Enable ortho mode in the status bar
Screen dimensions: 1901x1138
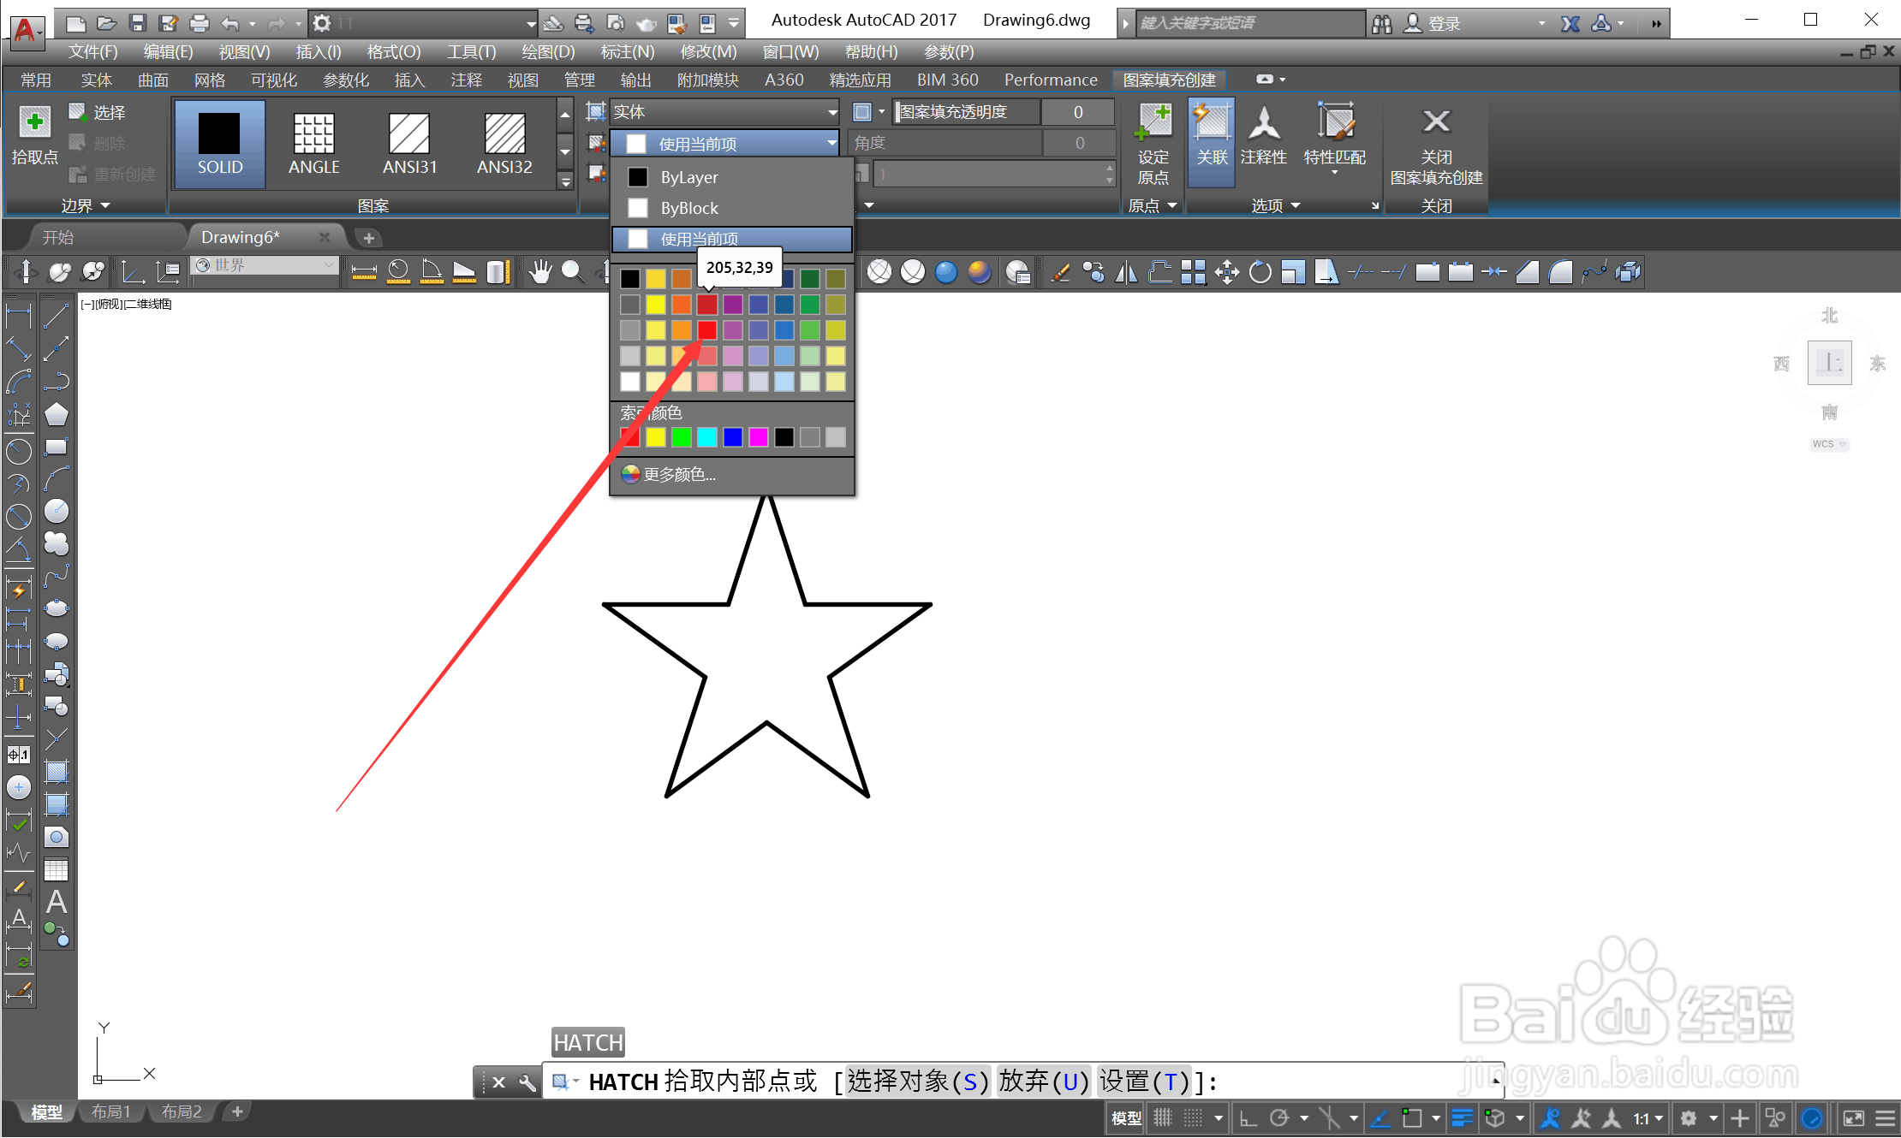(1248, 1117)
